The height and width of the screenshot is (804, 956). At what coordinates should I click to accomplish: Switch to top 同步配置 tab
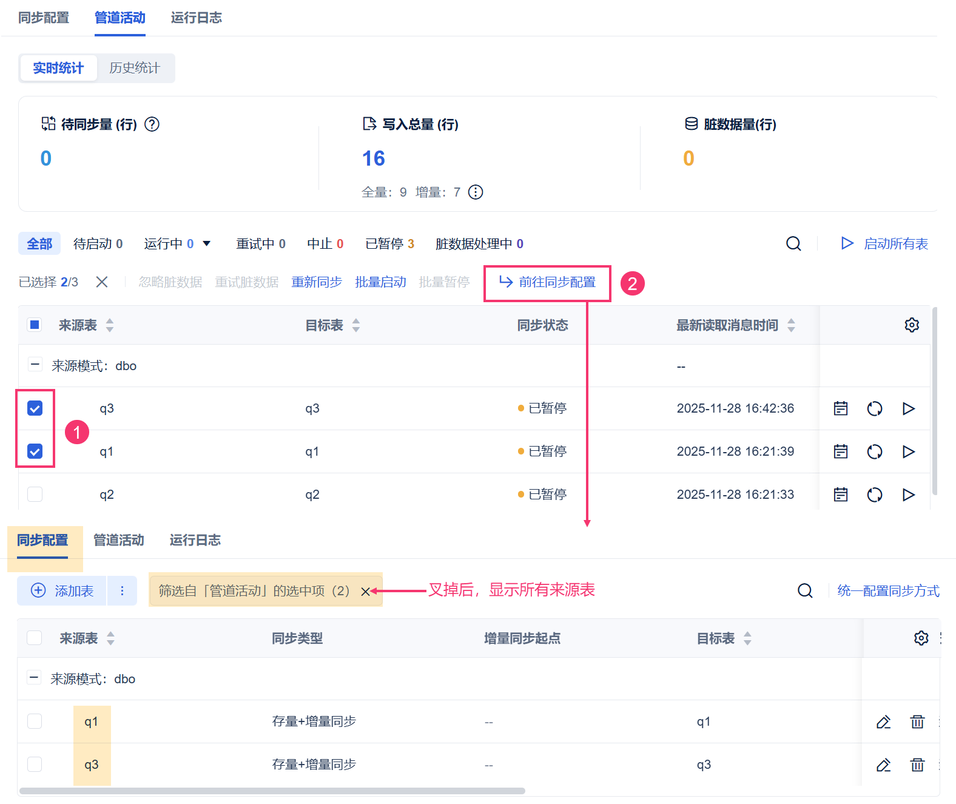coord(44,18)
